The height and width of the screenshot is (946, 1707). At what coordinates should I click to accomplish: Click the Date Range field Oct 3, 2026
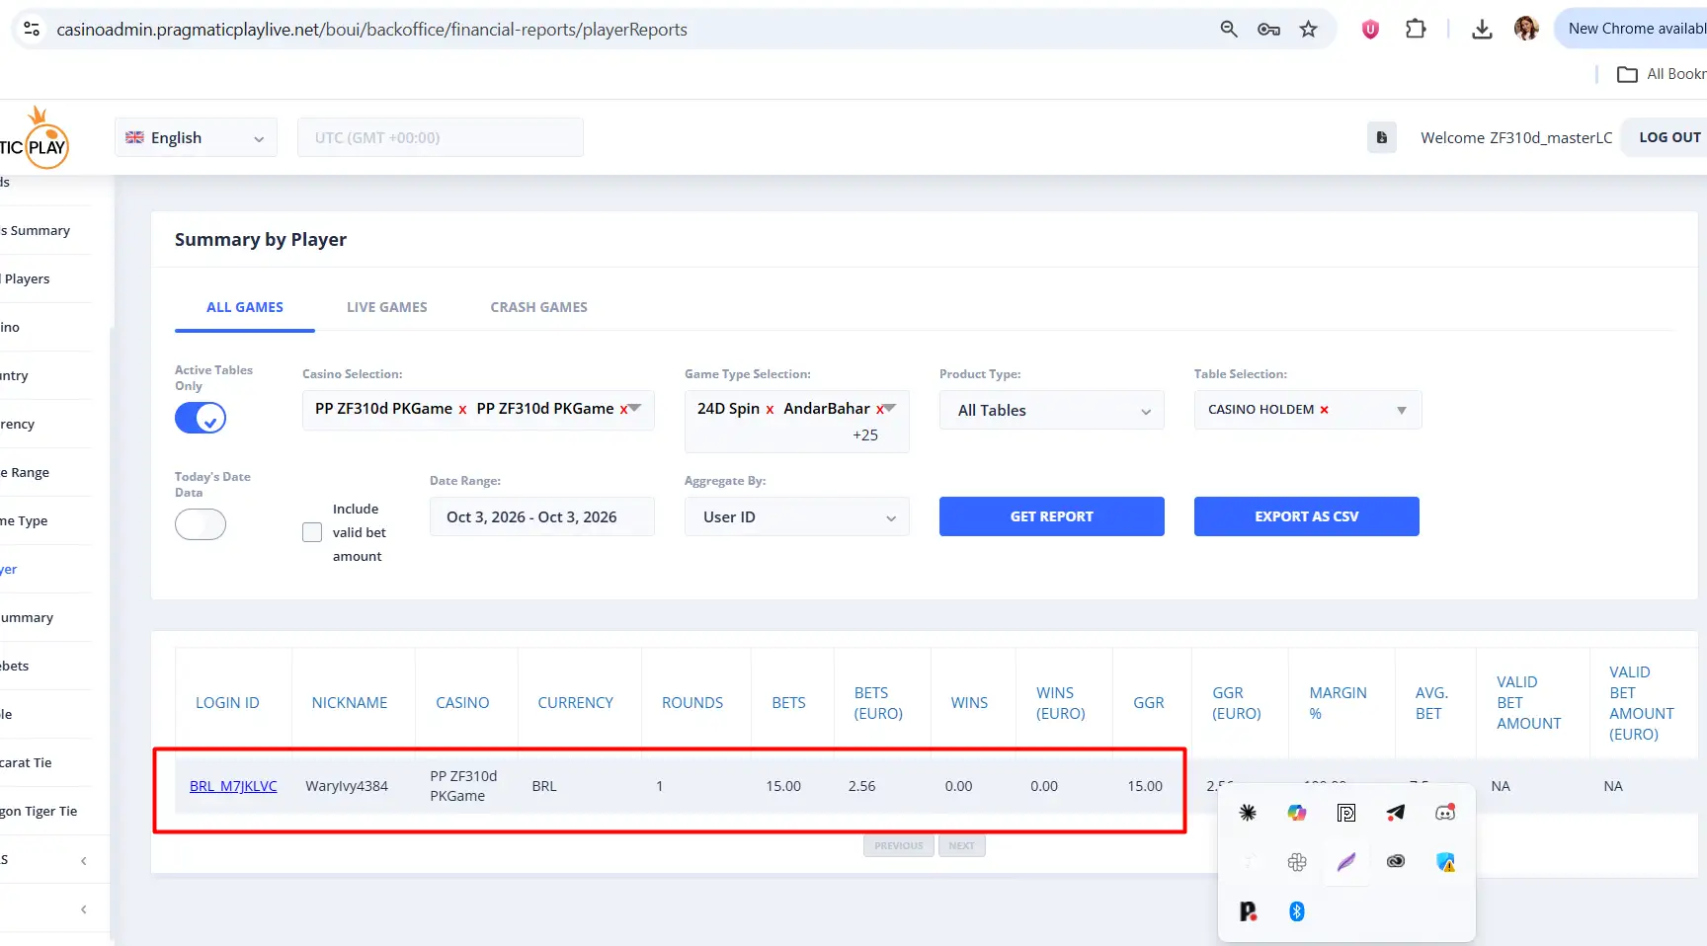click(541, 516)
